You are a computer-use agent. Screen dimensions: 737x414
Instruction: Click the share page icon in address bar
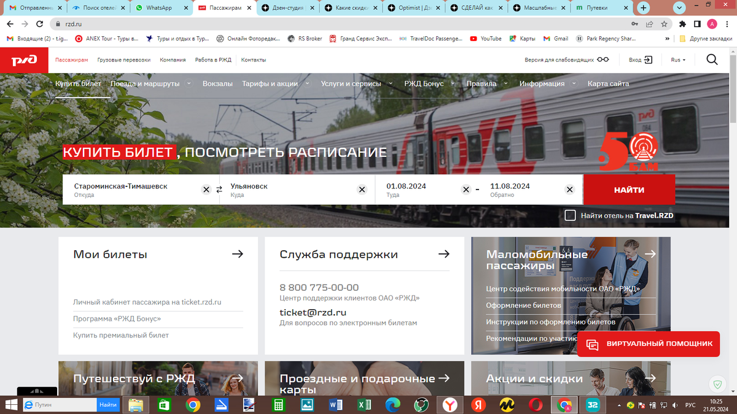(x=649, y=24)
